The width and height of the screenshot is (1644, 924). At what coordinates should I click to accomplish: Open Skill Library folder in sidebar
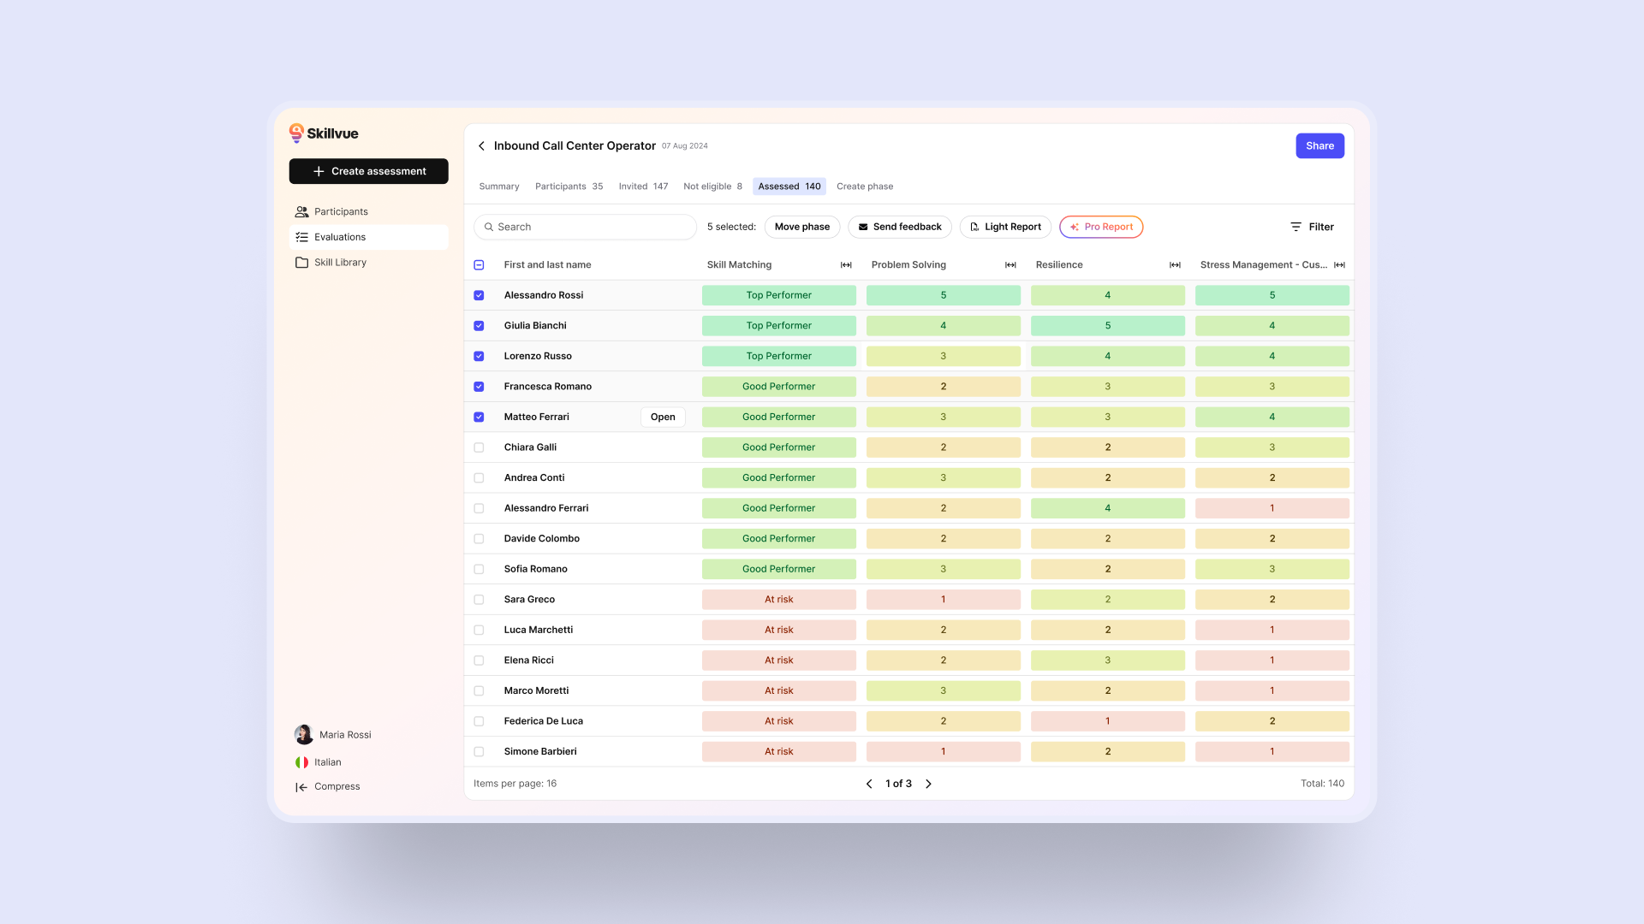click(x=301, y=263)
